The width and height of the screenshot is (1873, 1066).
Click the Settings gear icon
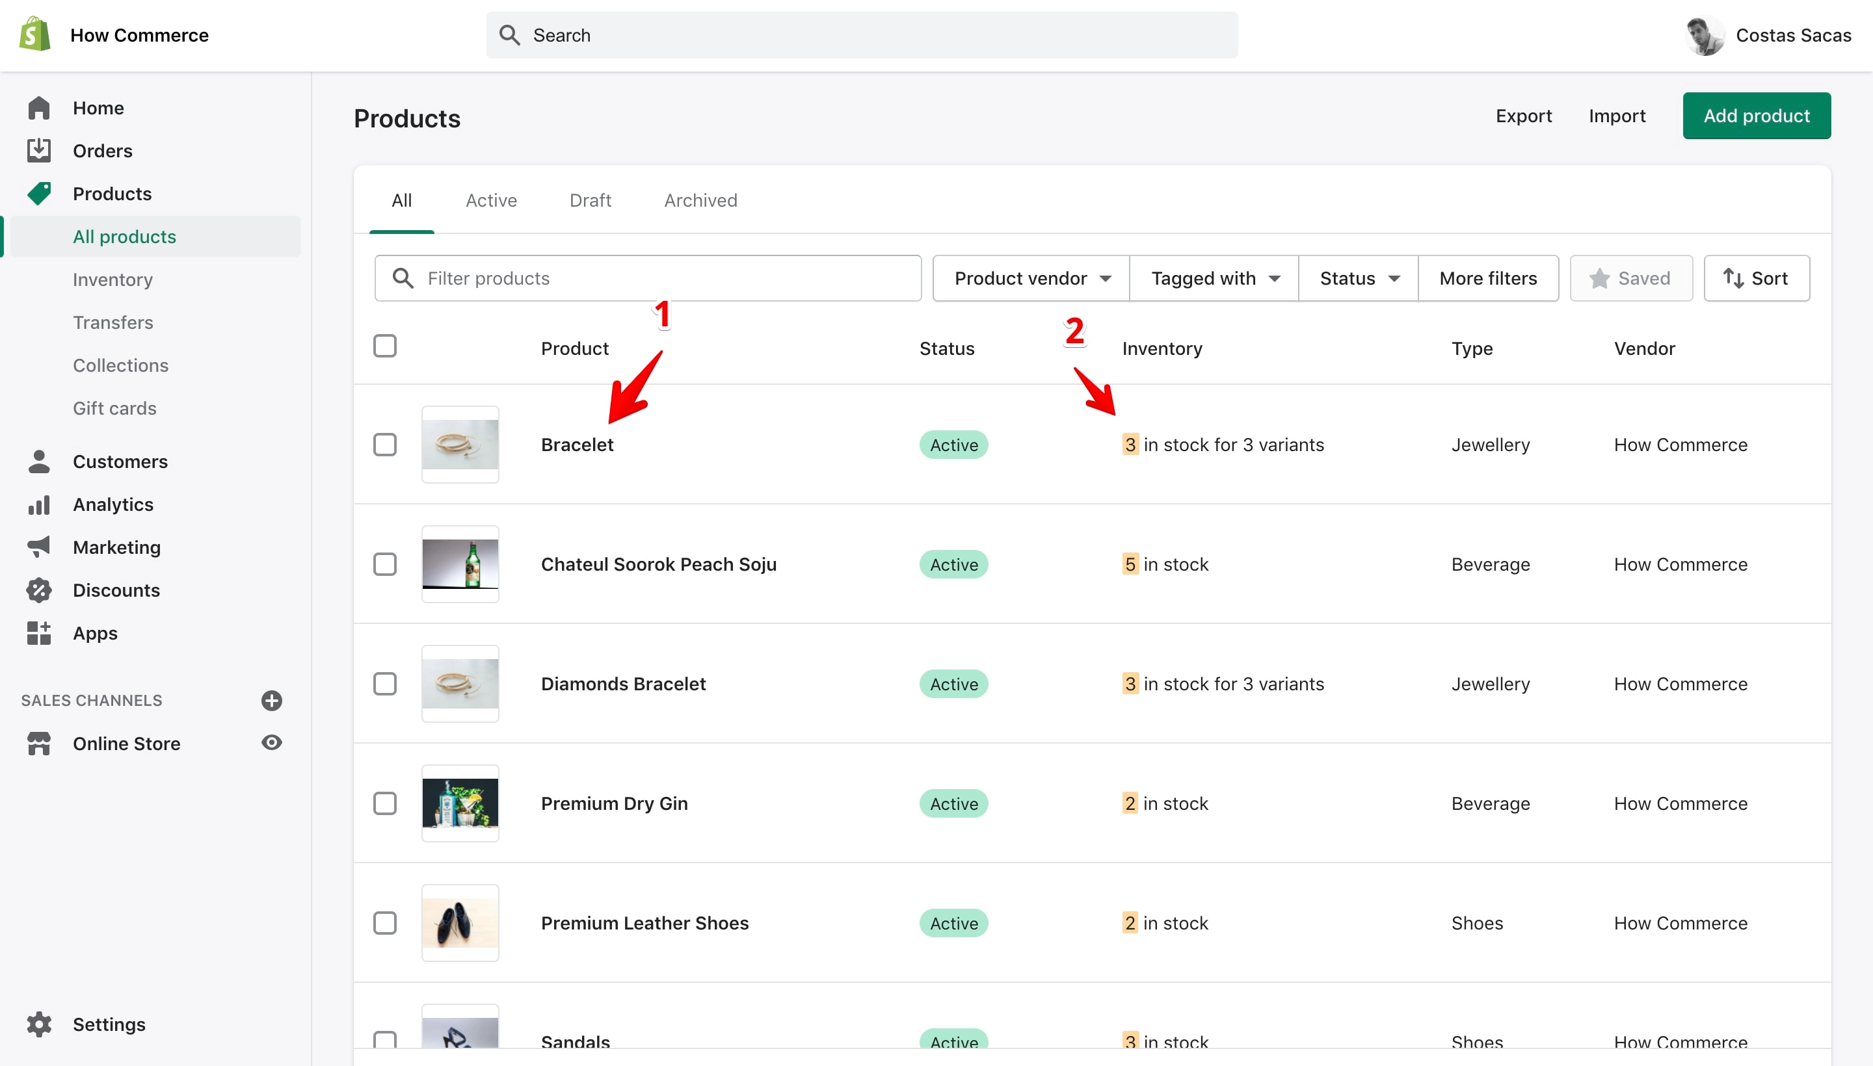pos(39,1024)
